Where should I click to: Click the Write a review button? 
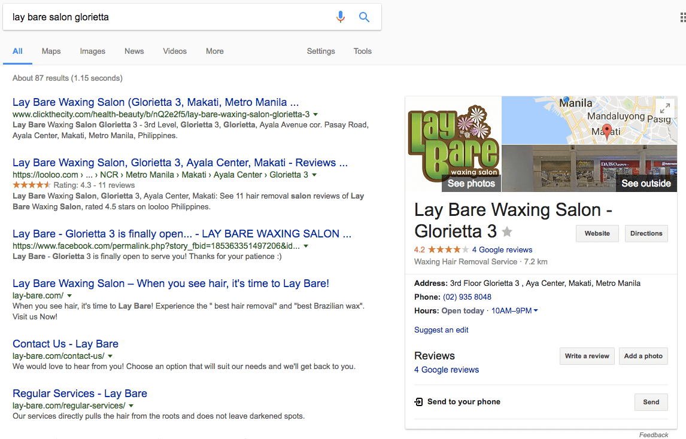pyautogui.click(x=587, y=356)
